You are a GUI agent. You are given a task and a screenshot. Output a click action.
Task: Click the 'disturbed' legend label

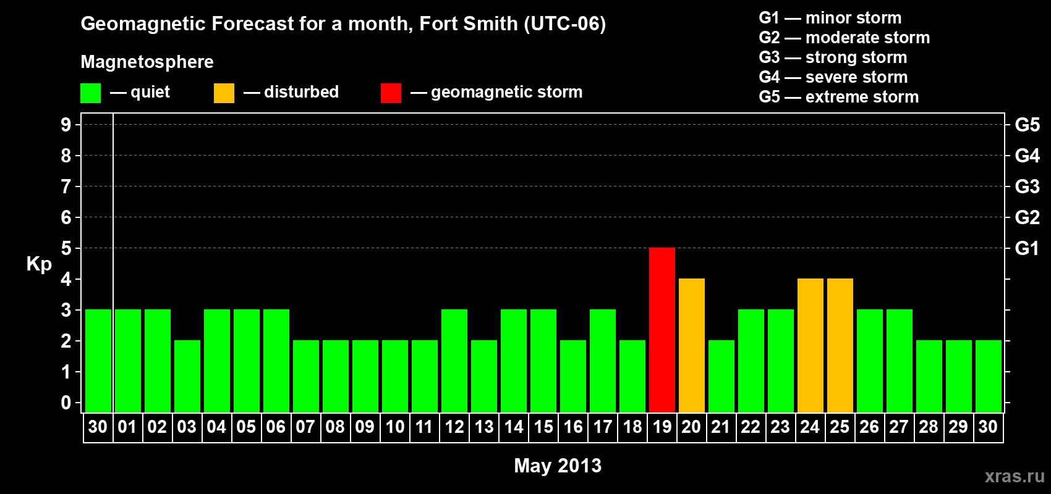click(301, 92)
